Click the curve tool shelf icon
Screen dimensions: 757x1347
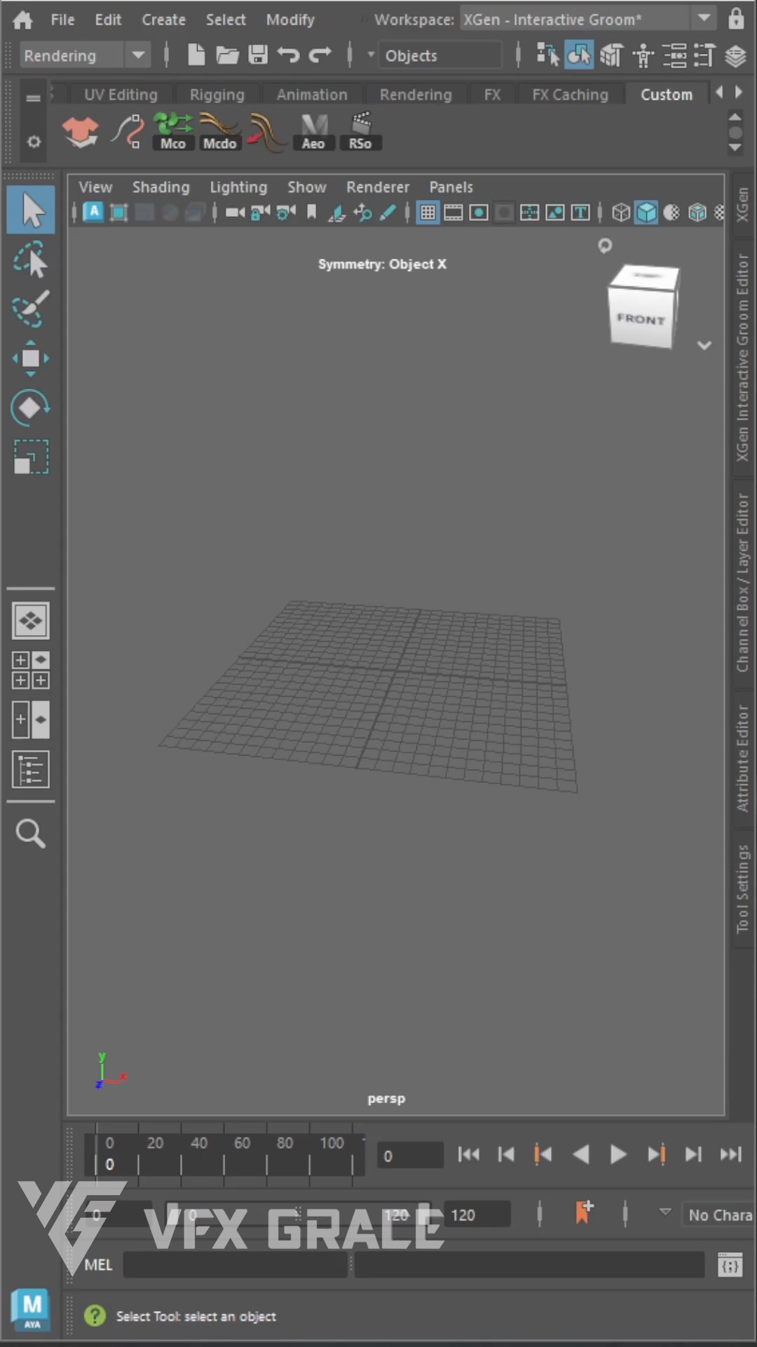point(127,132)
